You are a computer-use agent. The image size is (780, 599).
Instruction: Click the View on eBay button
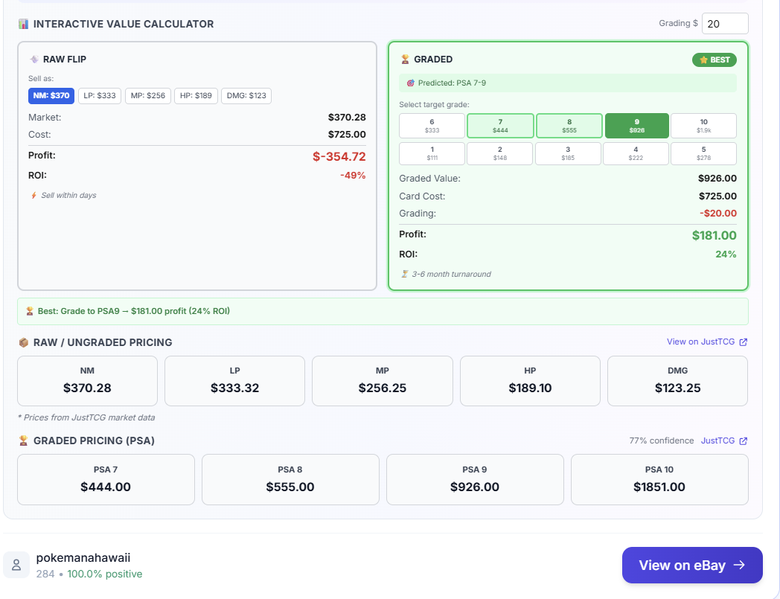691,565
